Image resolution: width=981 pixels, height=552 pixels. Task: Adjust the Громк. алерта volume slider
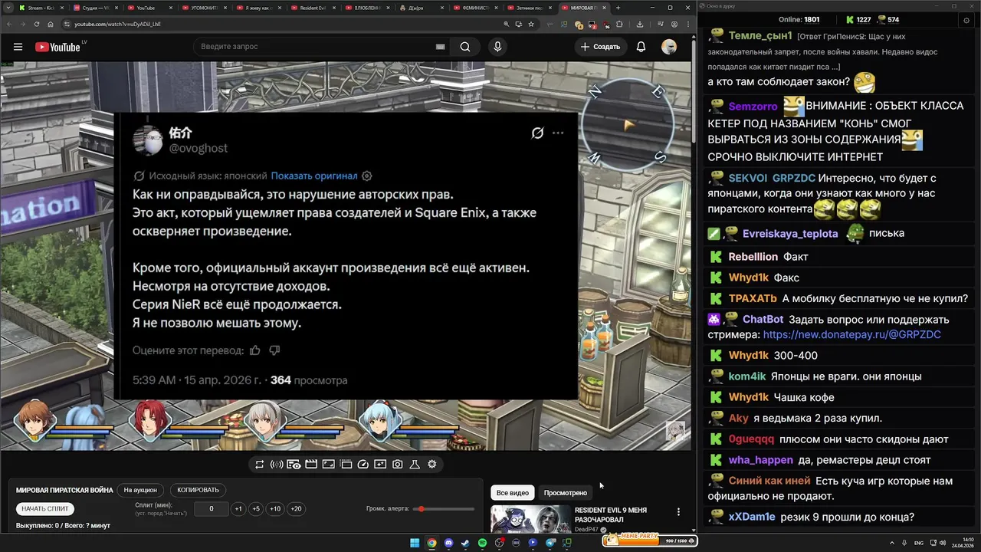[x=444, y=509]
